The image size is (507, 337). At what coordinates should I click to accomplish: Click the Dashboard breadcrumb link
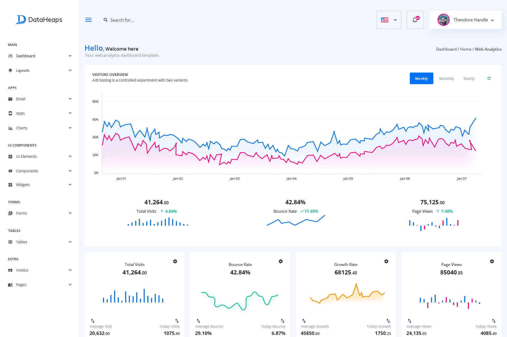tap(446, 49)
